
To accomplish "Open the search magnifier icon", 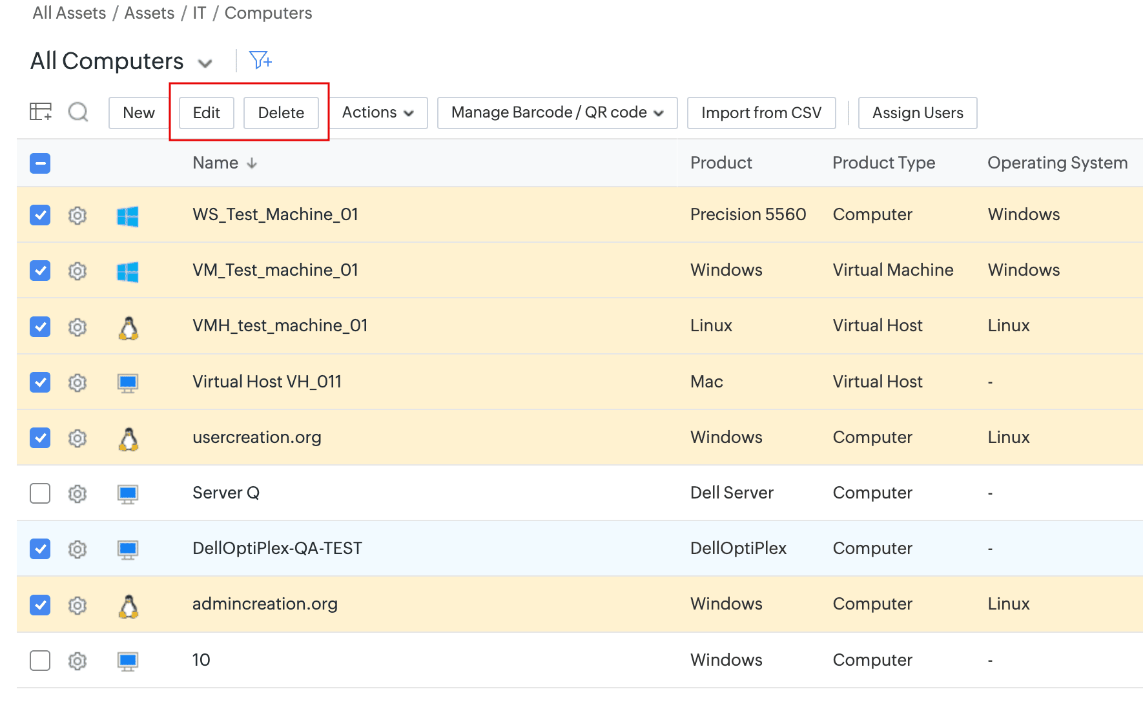I will coord(78,112).
